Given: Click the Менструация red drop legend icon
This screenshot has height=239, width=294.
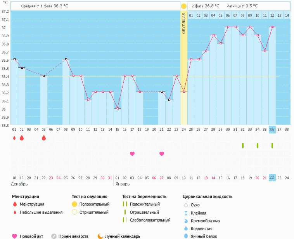Looking at the screenshot, I should click(15, 204).
